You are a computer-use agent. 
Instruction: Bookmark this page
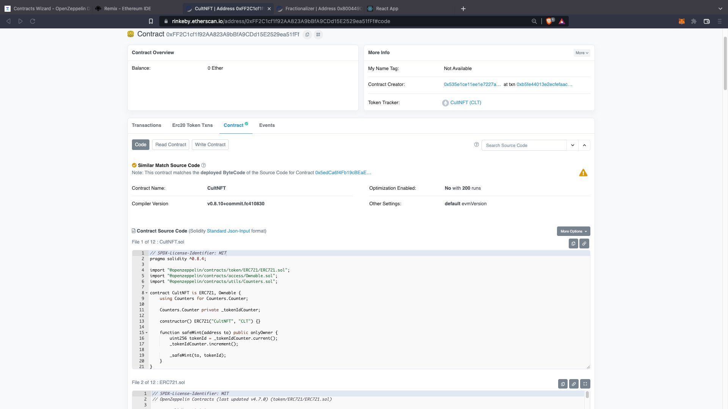coord(151,21)
